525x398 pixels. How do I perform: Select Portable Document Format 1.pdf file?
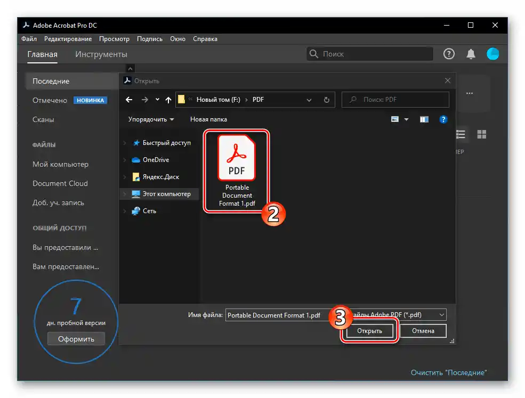click(x=237, y=170)
